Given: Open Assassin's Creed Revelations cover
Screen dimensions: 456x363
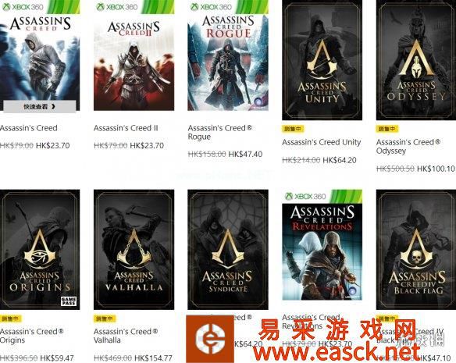Looking at the screenshot, I should pyautogui.click(x=322, y=245).
